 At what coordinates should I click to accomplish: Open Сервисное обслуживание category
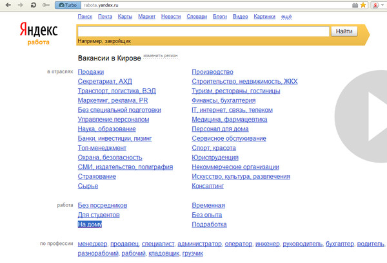click(229, 138)
